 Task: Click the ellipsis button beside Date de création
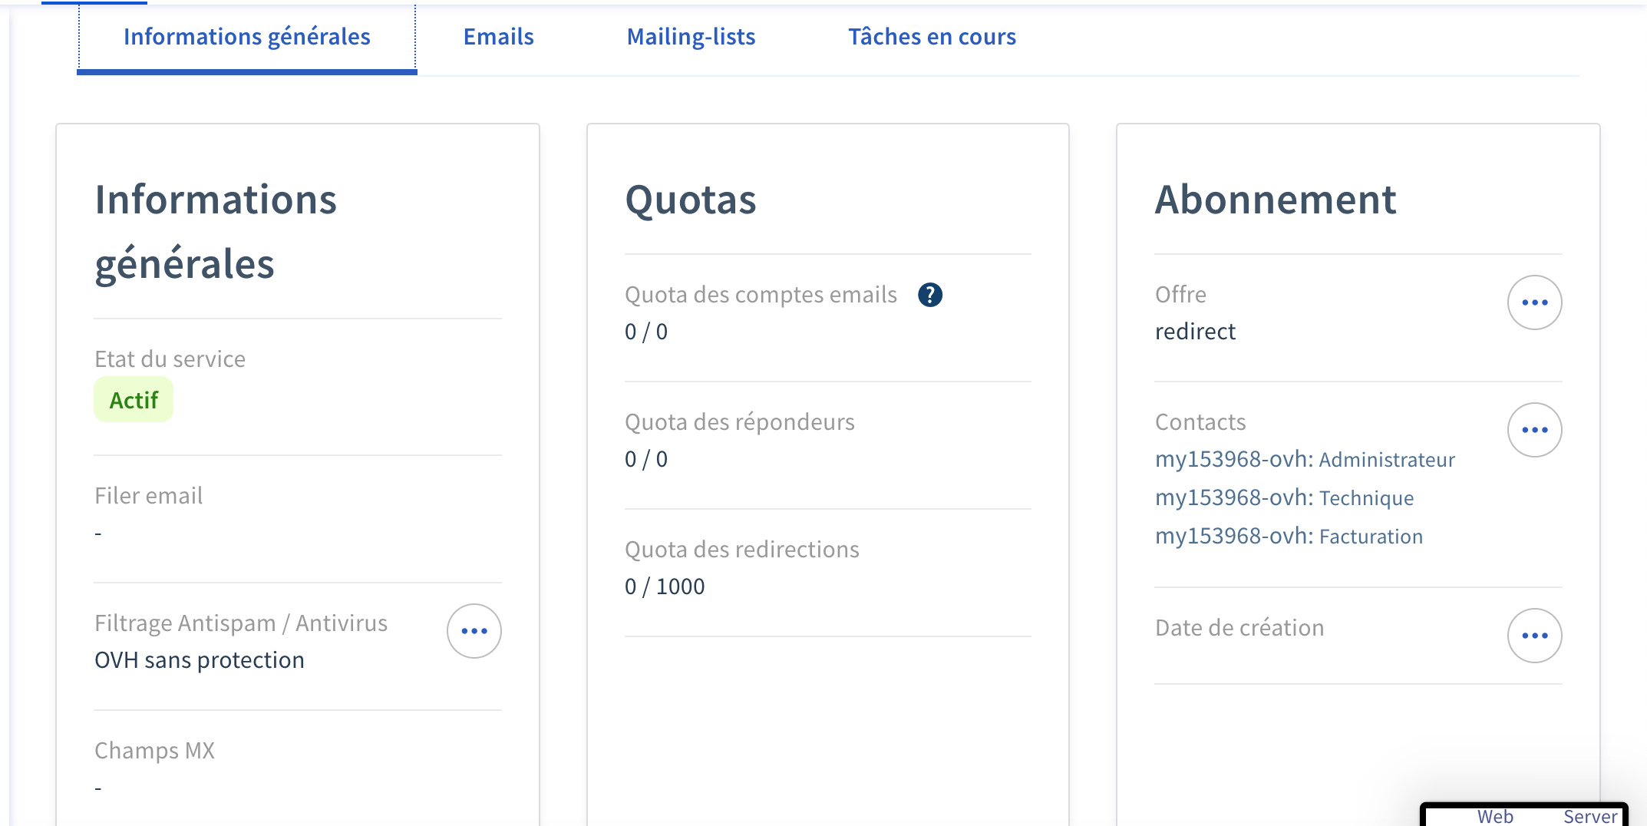pos(1534,636)
